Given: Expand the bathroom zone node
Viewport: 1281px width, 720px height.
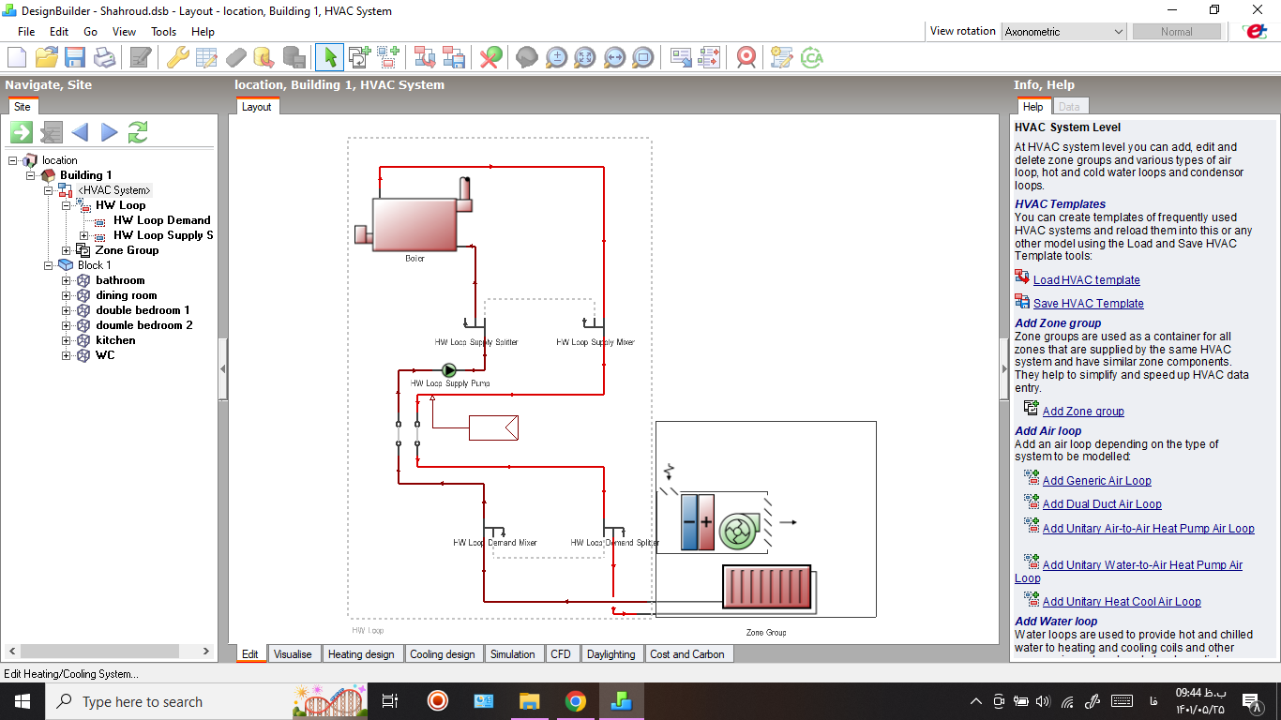Looking at the screenshot, I should 66,280.
